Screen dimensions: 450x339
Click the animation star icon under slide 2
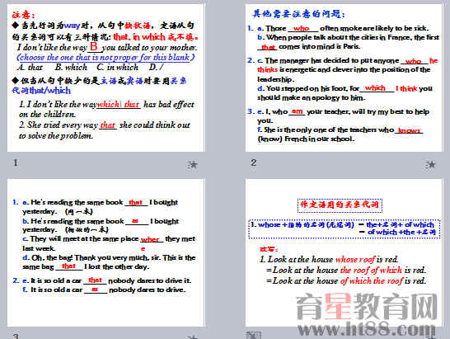(x=430, y=165)
